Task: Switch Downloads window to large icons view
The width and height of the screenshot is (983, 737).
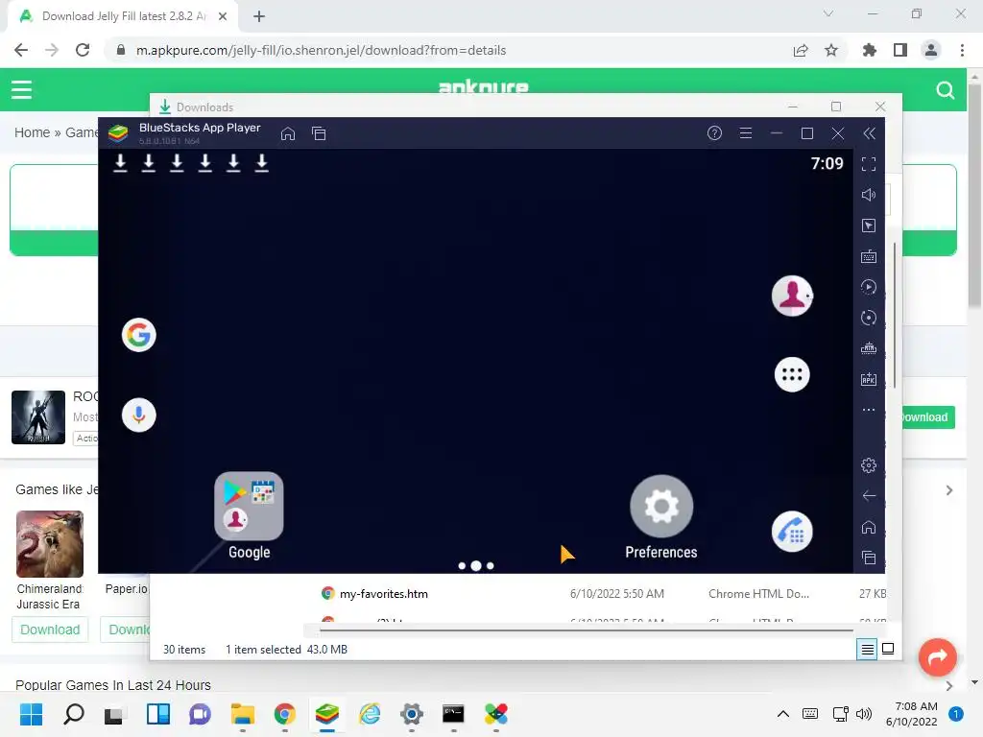Action: (888, 650)
